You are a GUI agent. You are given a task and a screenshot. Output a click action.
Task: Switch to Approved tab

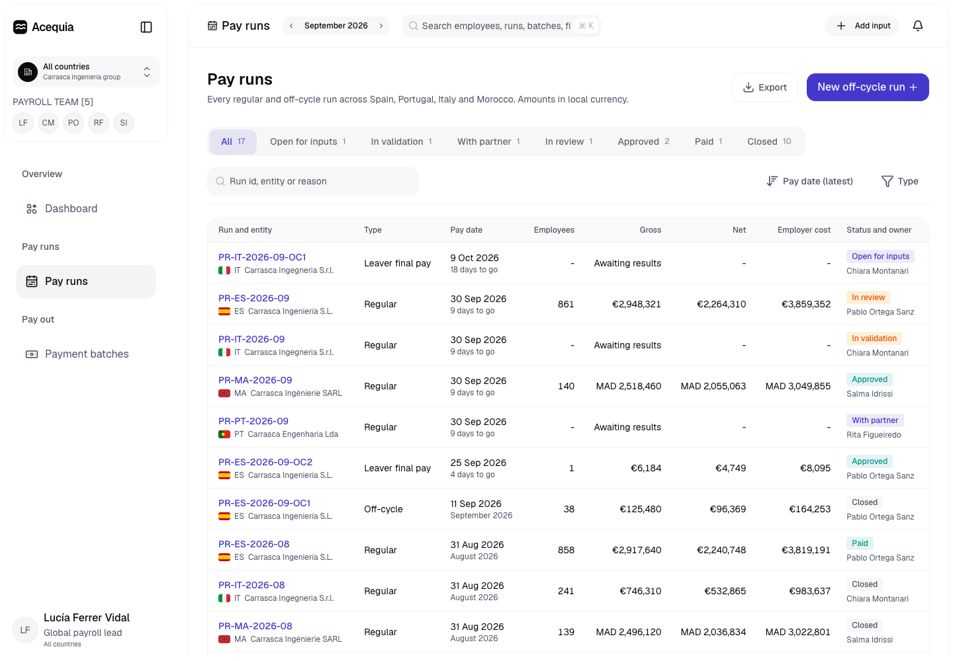644,141
